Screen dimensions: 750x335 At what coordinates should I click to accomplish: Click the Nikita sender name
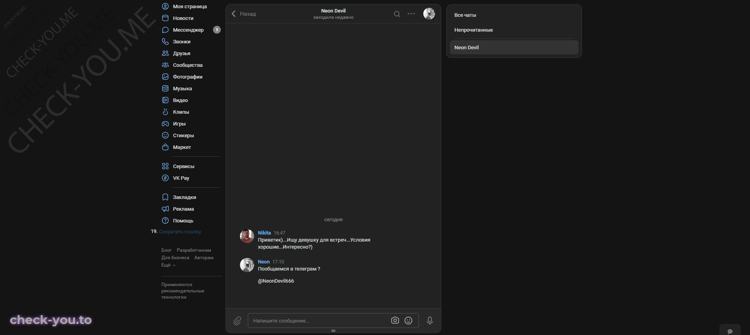264,233
